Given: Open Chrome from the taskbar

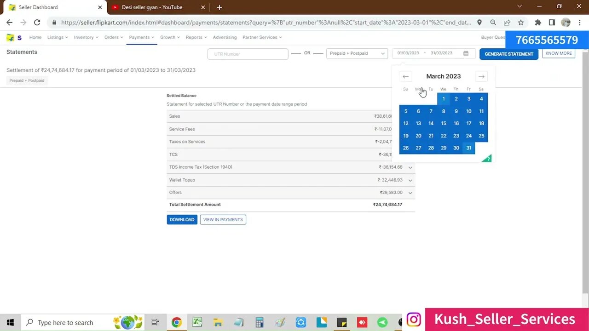Looking at the screenshot, I should [x=176, y=322].
